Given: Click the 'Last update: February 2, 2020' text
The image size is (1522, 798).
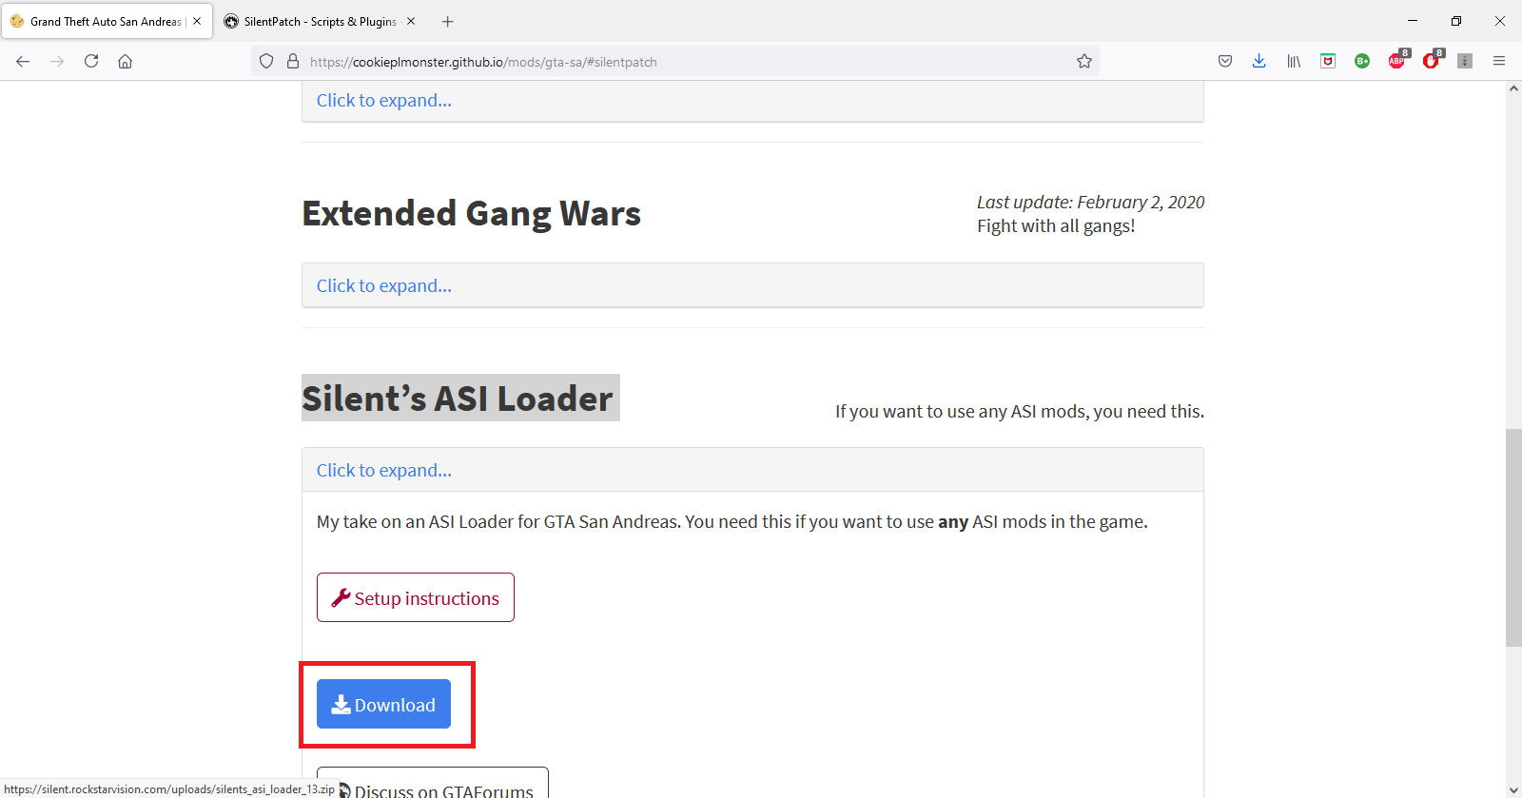Looking at the screenshot, I should (1090, 202).
